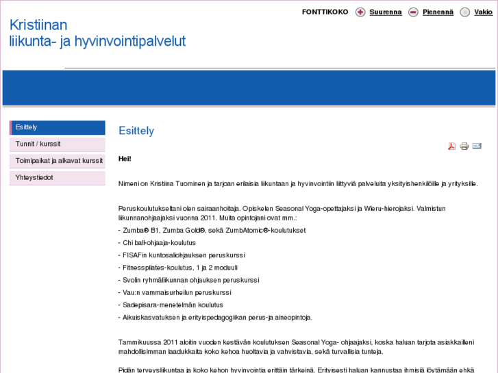Open Yhteystiedot menu item
Viewport: 498px width, 373px height.
pyautogui.click(x=57, y=178)
